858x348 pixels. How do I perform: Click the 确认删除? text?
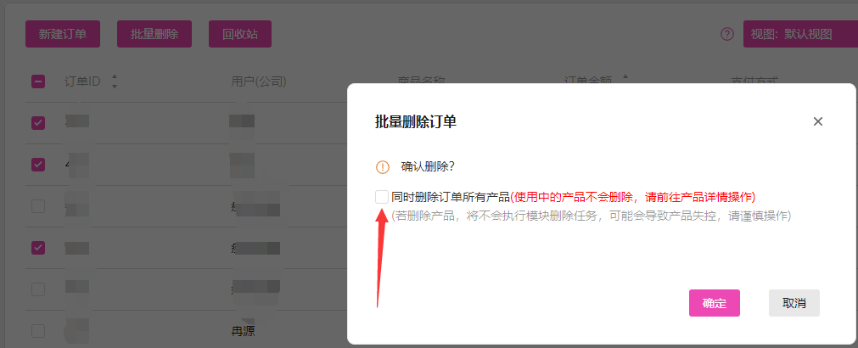point(428,167)
